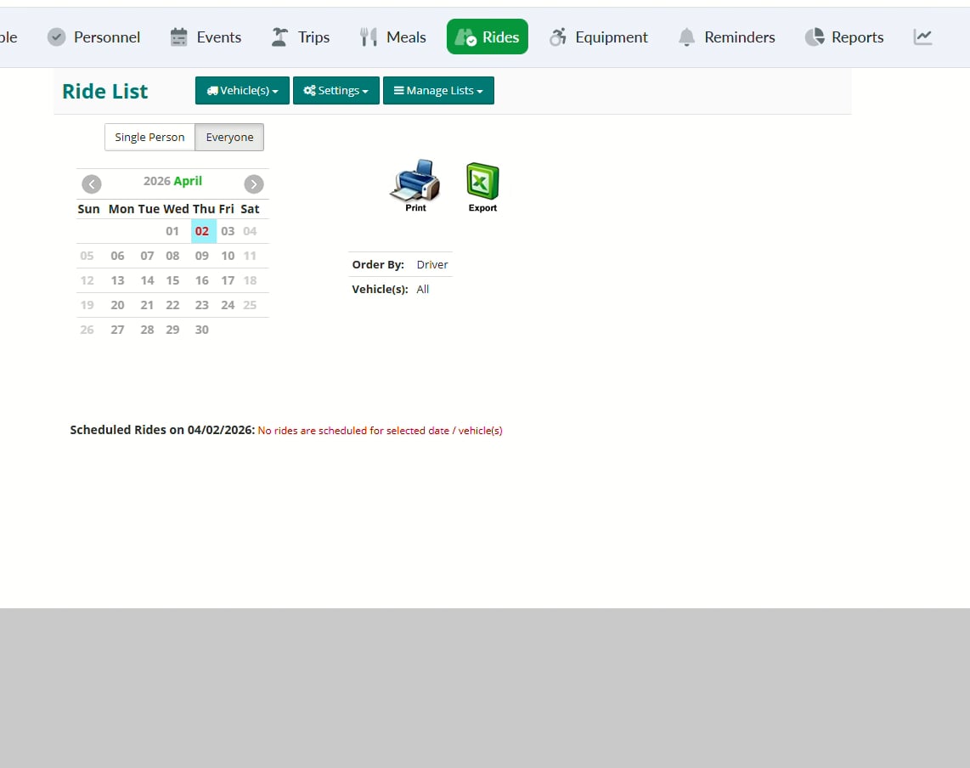Select April 27 on the calendar

pos(117,330)
